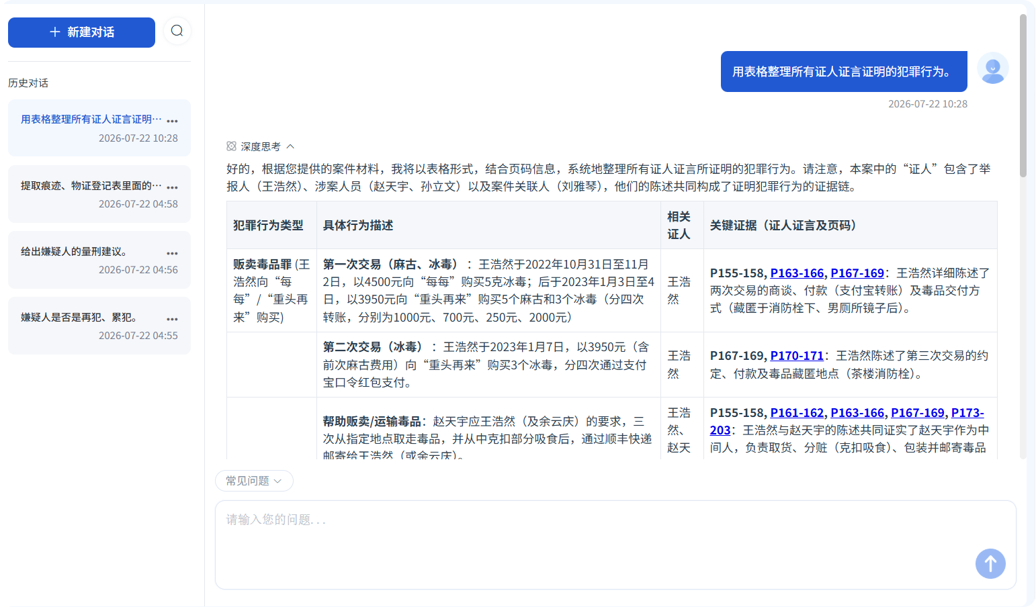This screenshot has height=607, width=1036.
Task: Open page link P161-162
Action: (797, 413)
